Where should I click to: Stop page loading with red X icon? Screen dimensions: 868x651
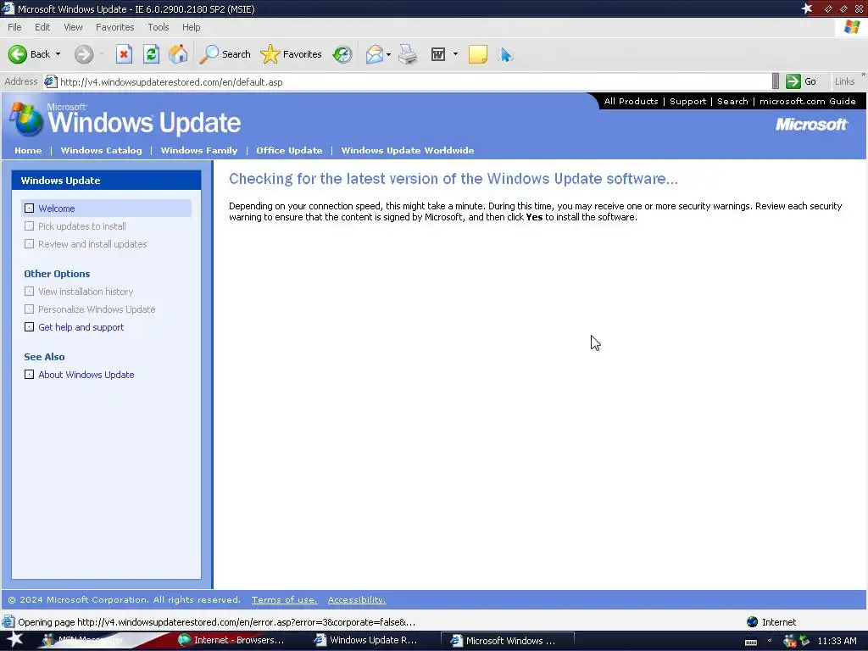click(x=124, y=54)
